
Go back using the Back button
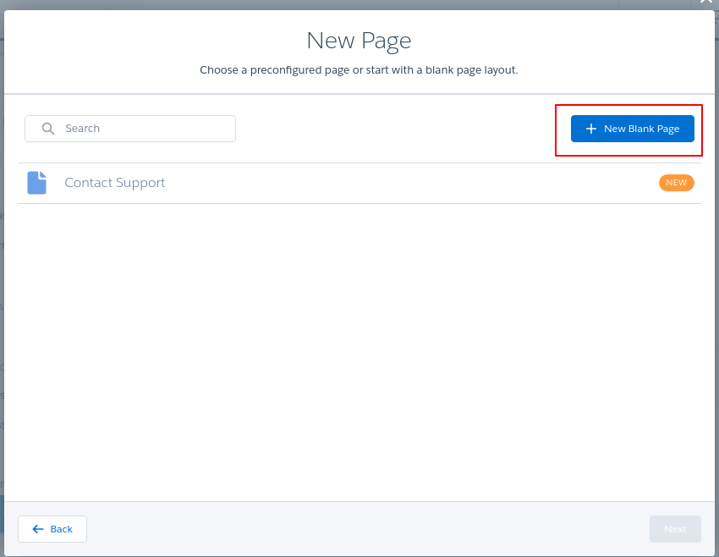pyautogui.click(x=52, y=529)
